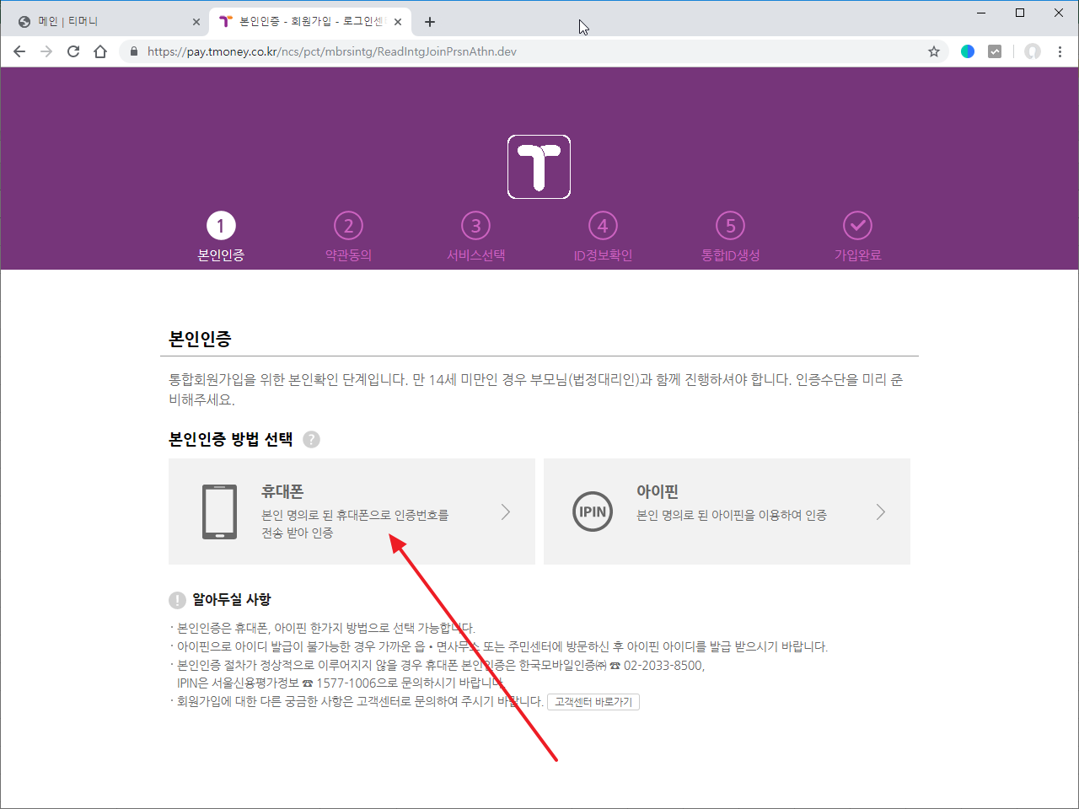Click the site padlock security icon
The height and width of the screenshot is (809, 1079).
[x=134, y=51]
